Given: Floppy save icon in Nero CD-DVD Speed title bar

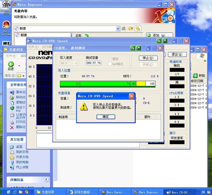Looking at the screenshot, I should 165,41.
